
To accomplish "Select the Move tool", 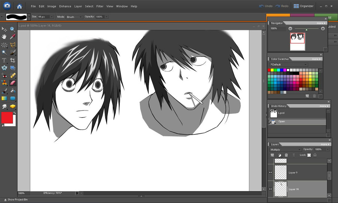I will click(x=4, y=29).
